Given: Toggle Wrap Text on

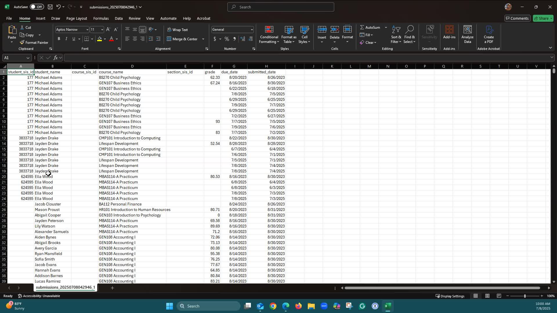Looking at the screenshot, I should point(178,30).
